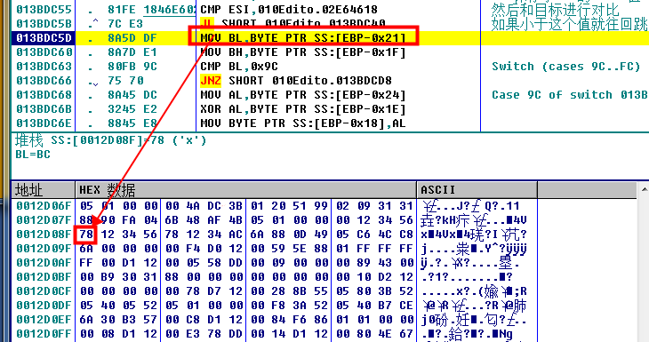Click opcode bytes 3245 E2
Screen dimensions: 649x342
132,109
